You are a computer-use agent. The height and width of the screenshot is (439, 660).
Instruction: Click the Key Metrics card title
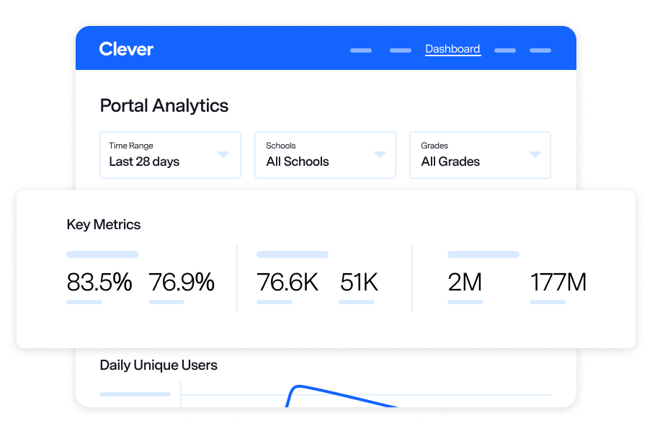coord(104,225)
